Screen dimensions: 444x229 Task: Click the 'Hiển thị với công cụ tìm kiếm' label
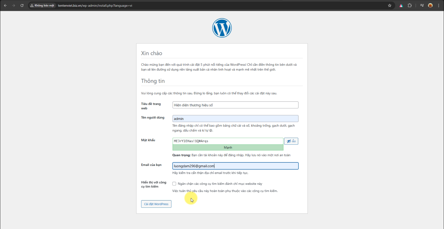point(154,184)
